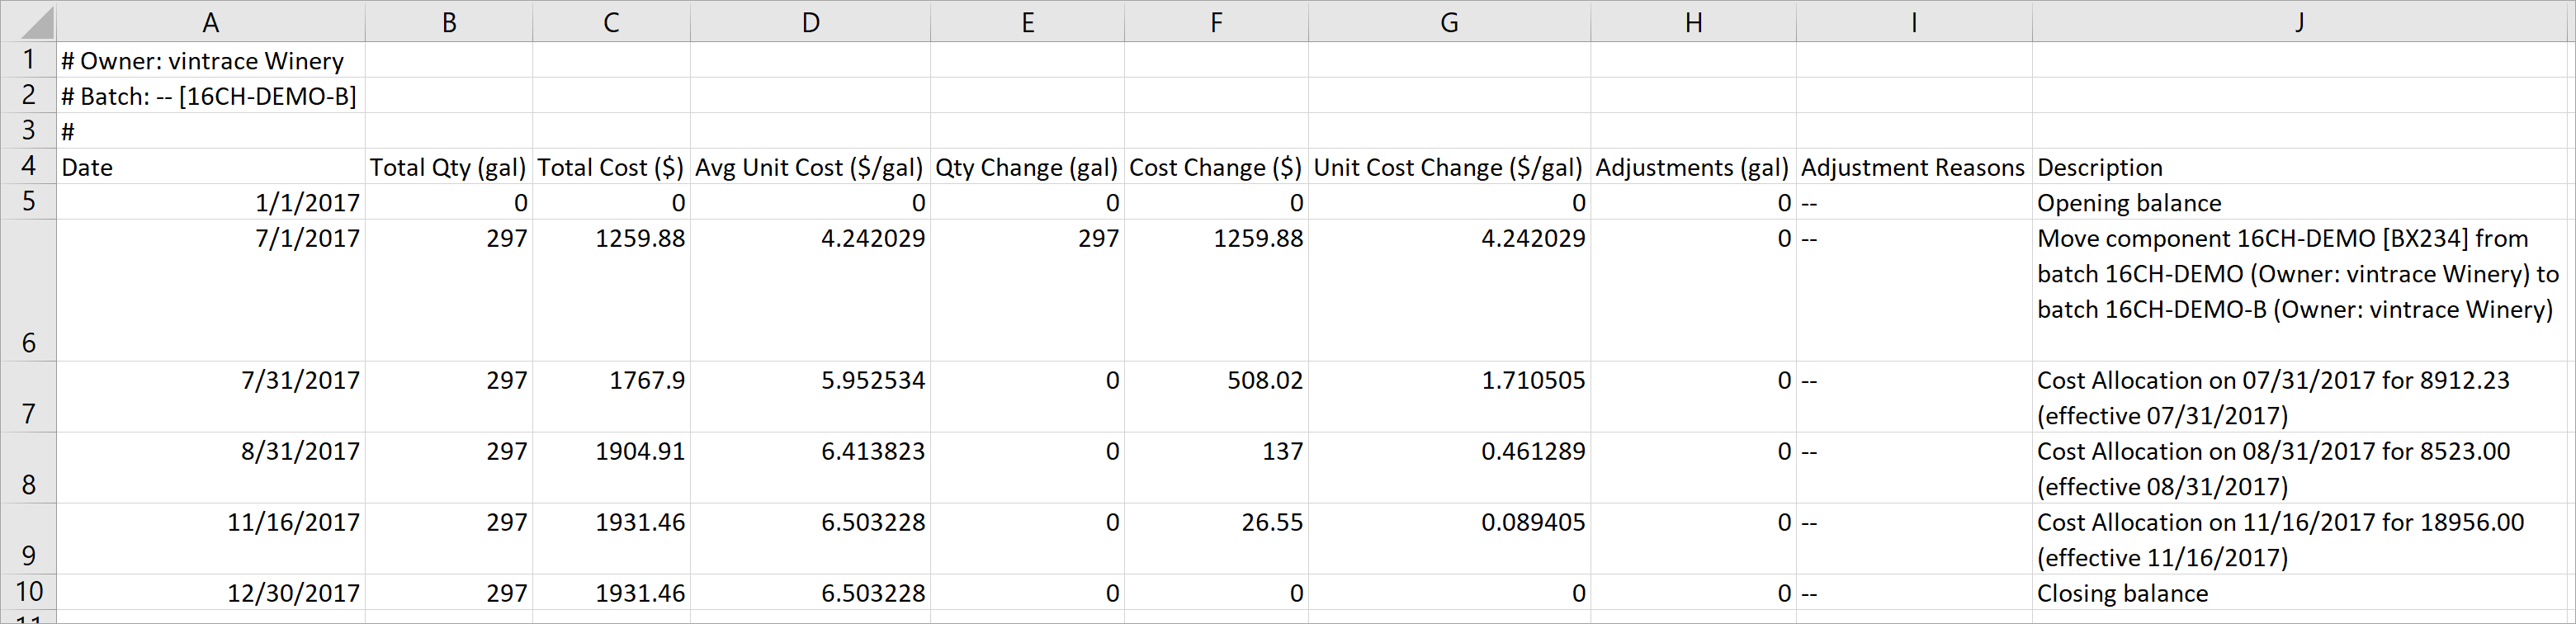Select column A header
The height and width of the screenshot is (624, 2576).
tap(210, 21)
